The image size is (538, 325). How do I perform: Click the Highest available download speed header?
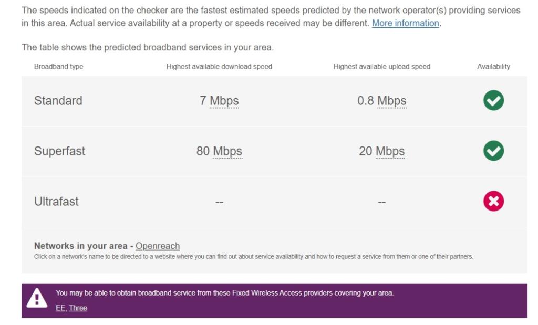coord(219,67)
